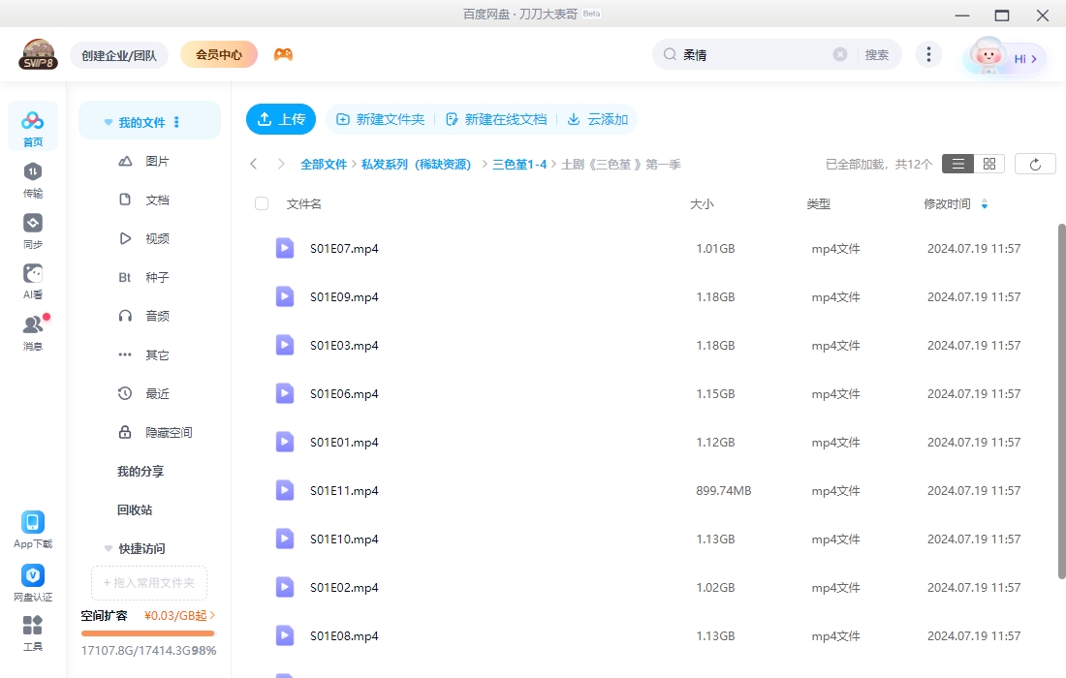Click the game controller icon near search
The image size is (1066, 678).
[284, 54]
